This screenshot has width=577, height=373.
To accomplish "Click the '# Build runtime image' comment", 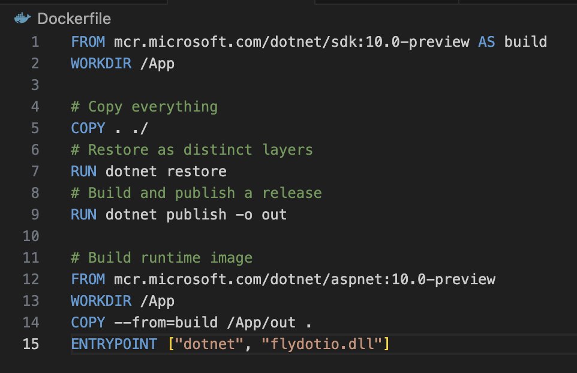I will click(161, 258).
